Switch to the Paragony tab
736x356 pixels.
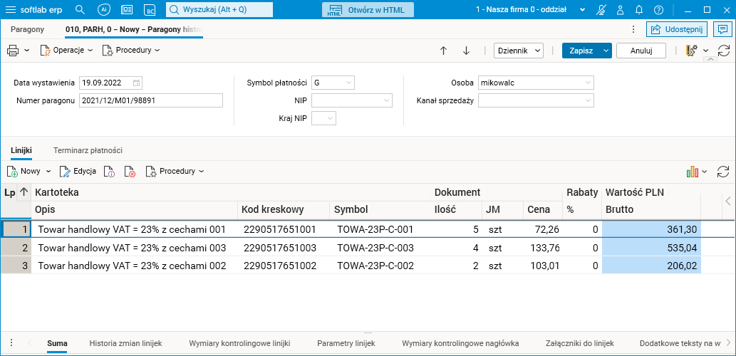coord(27,29)
